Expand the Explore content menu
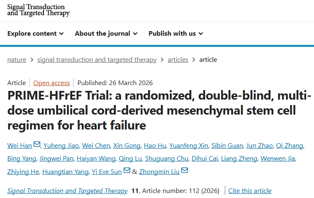314x198 pixels. 36,34
